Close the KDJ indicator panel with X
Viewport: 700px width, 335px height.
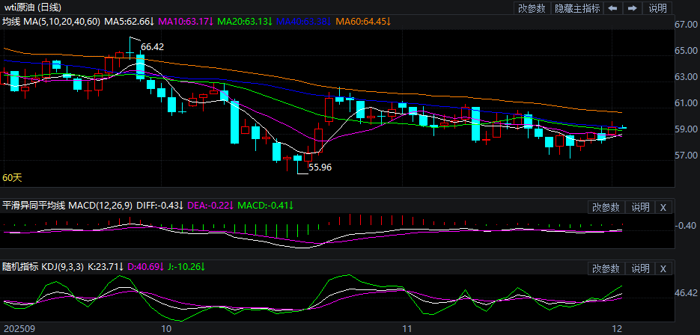pyautogui.click(x=663, y=268)
